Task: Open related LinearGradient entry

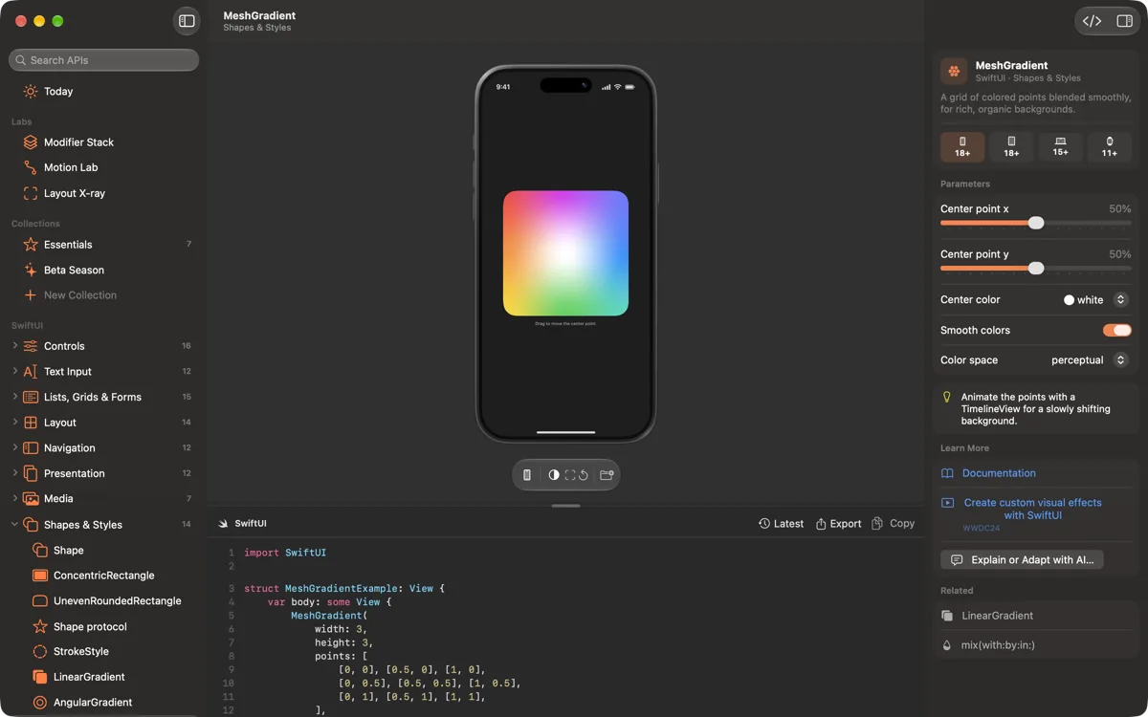Action: coord(1036,616)
